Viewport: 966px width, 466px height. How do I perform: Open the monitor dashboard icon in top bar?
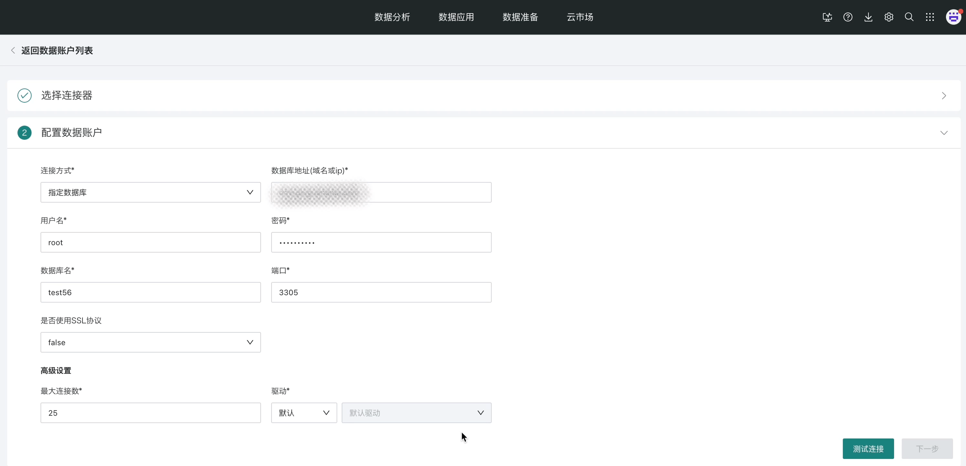coord(827,17)
